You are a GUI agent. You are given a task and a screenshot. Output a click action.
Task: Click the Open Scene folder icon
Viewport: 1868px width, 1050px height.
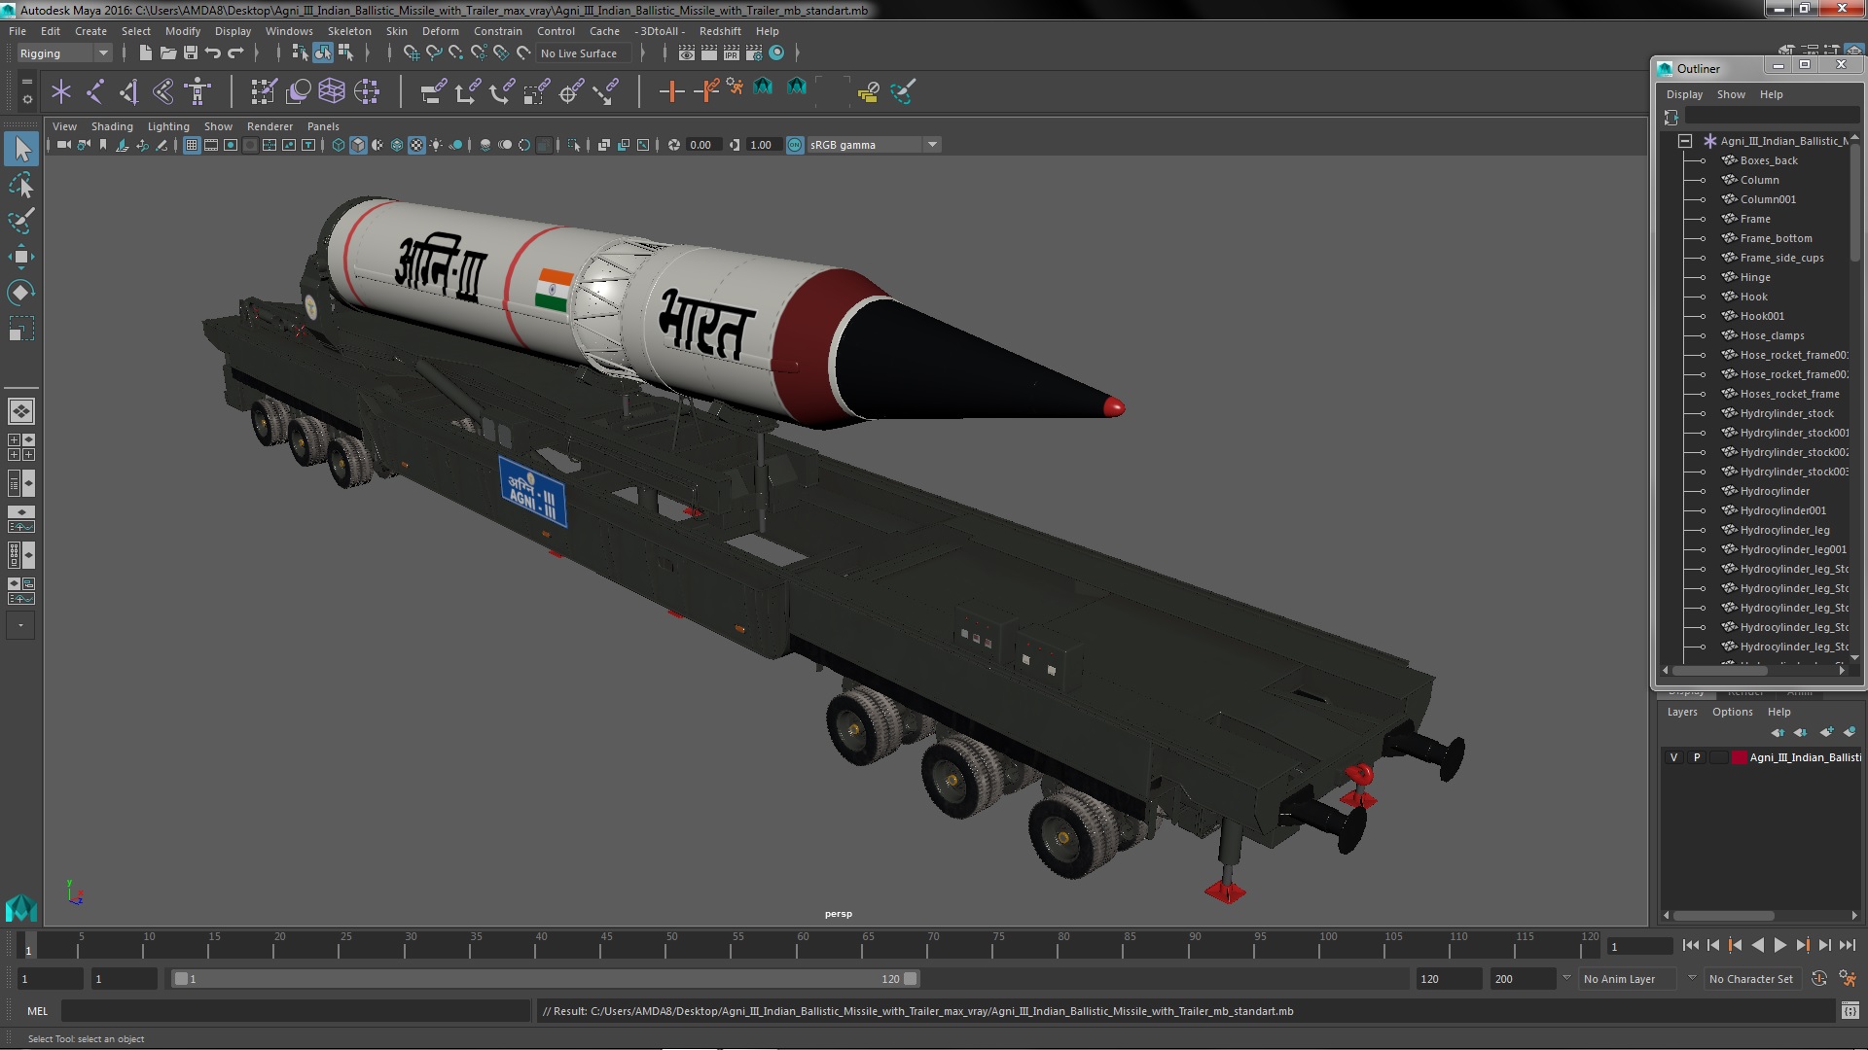coord(168,53)
